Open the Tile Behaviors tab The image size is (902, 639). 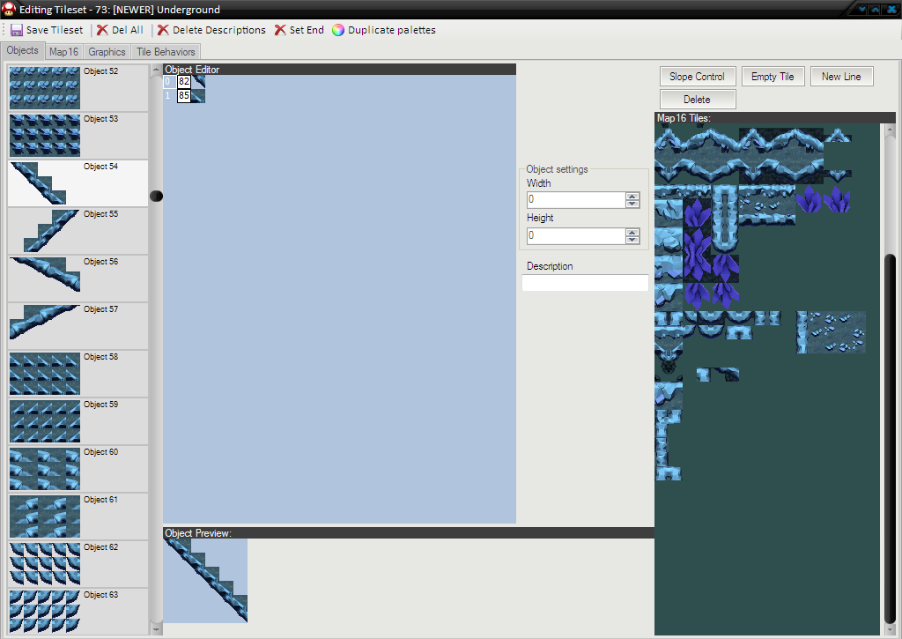166,52
